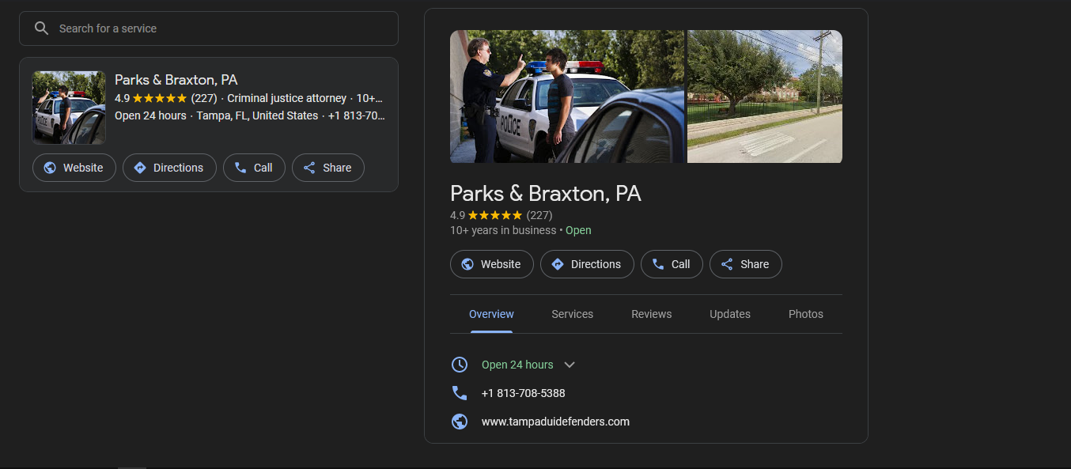The height and width of the screenshot is (469, 1071).
Task: Expand the 'Open 24 hours' schedule chevron
Action: point(570,365)
